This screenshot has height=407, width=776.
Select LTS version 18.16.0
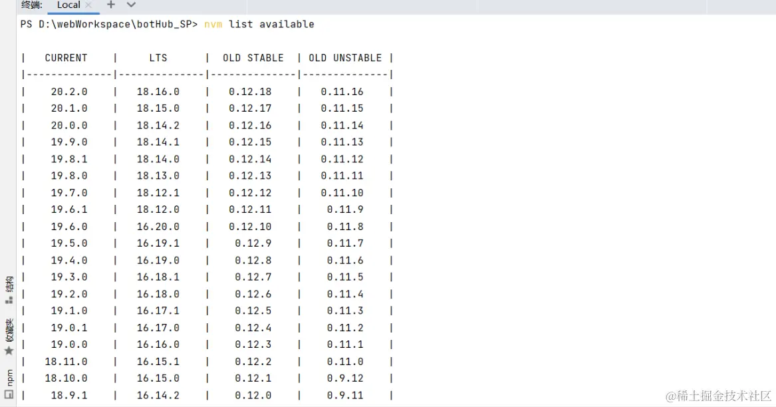[158, 92]
